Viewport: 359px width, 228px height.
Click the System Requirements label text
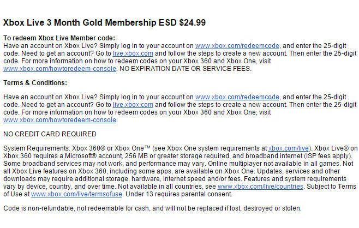pos(37,148)
